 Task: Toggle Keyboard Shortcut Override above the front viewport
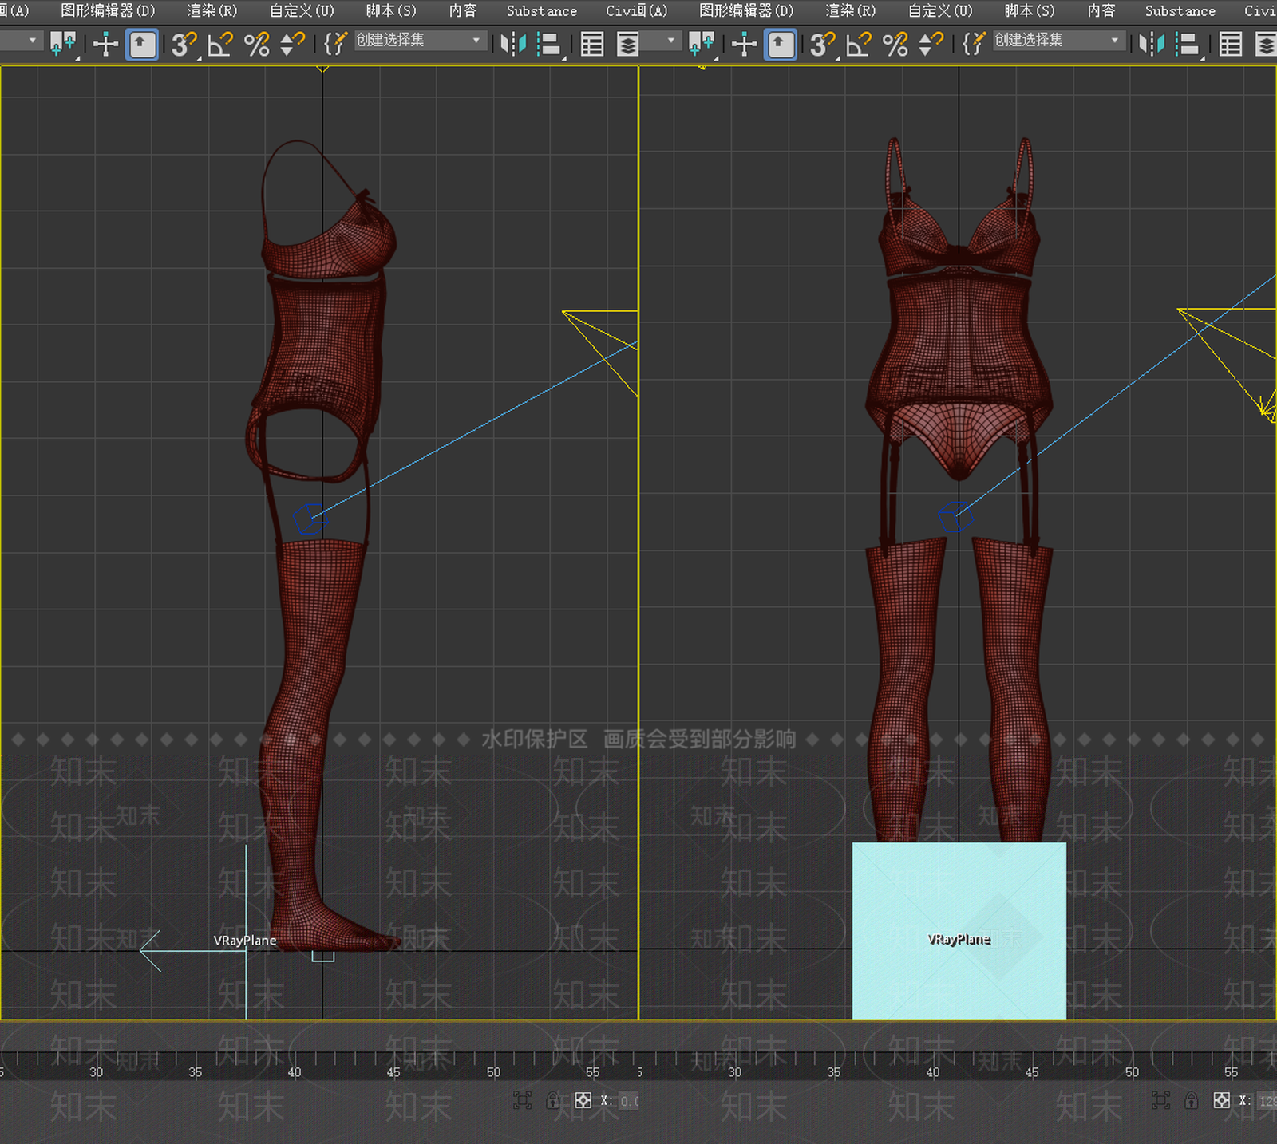pyautogui.click(x=781, y=44)
